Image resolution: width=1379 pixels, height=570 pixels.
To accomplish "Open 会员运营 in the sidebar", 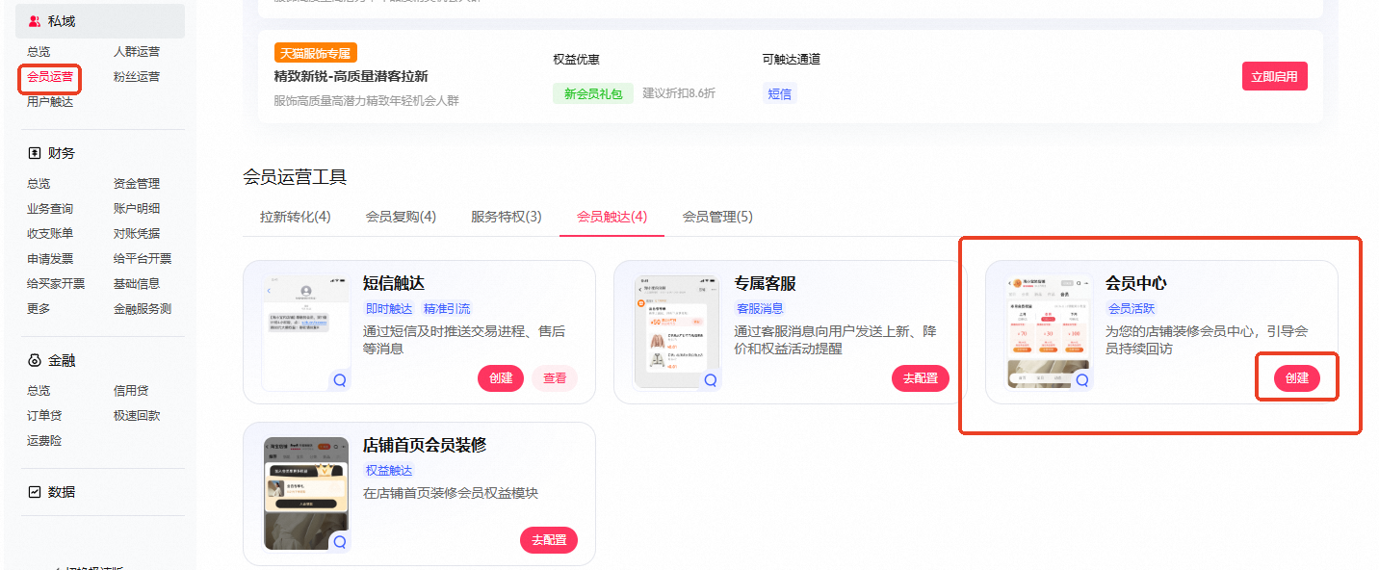I will pyautogui.click(x=50, y=77).
